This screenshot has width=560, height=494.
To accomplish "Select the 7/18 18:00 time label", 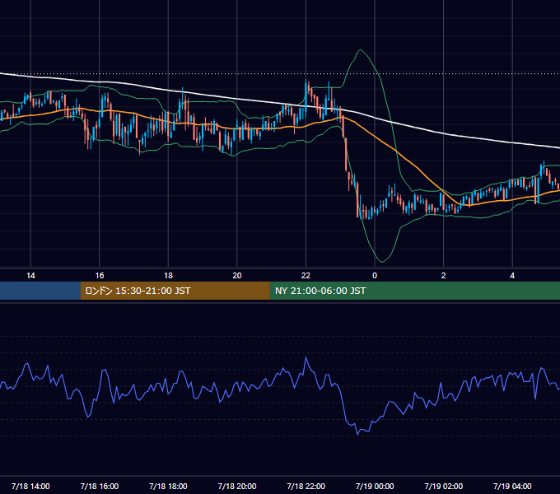I will click(x=168, y=486).
